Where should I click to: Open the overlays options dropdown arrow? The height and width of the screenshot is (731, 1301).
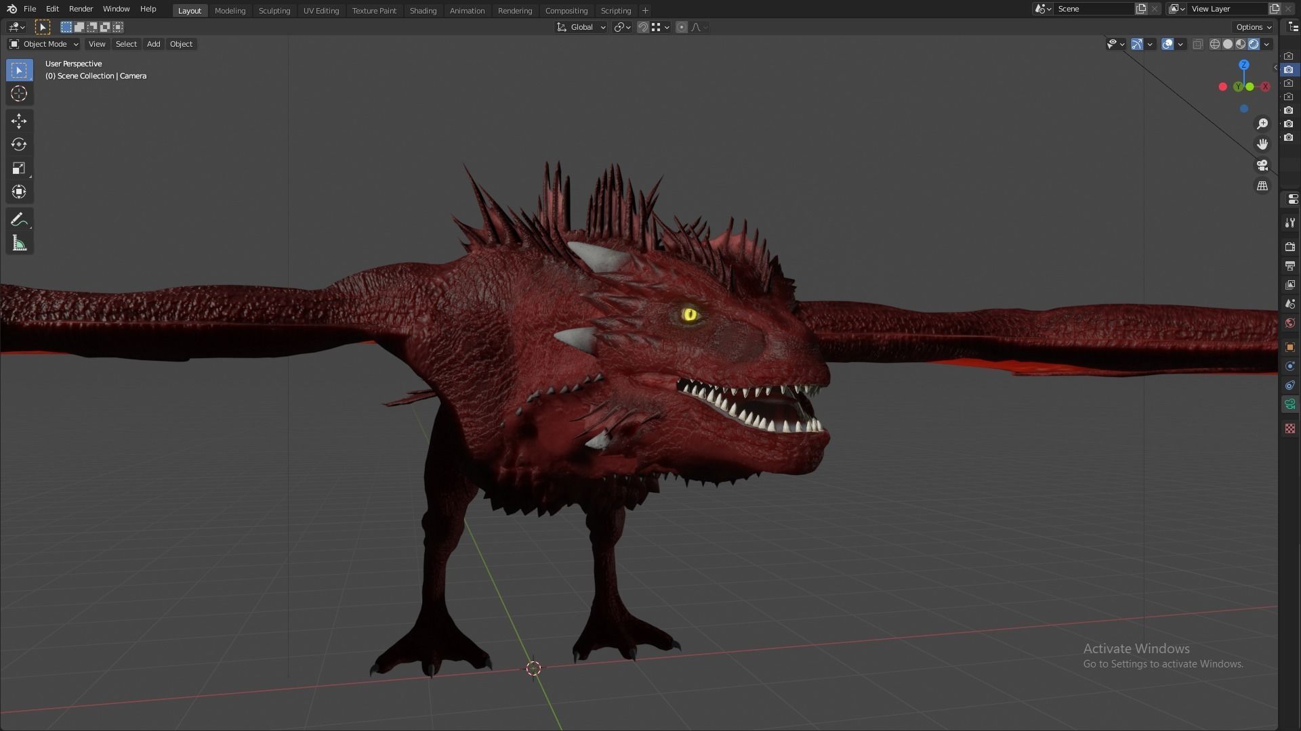click(1180, 44)
